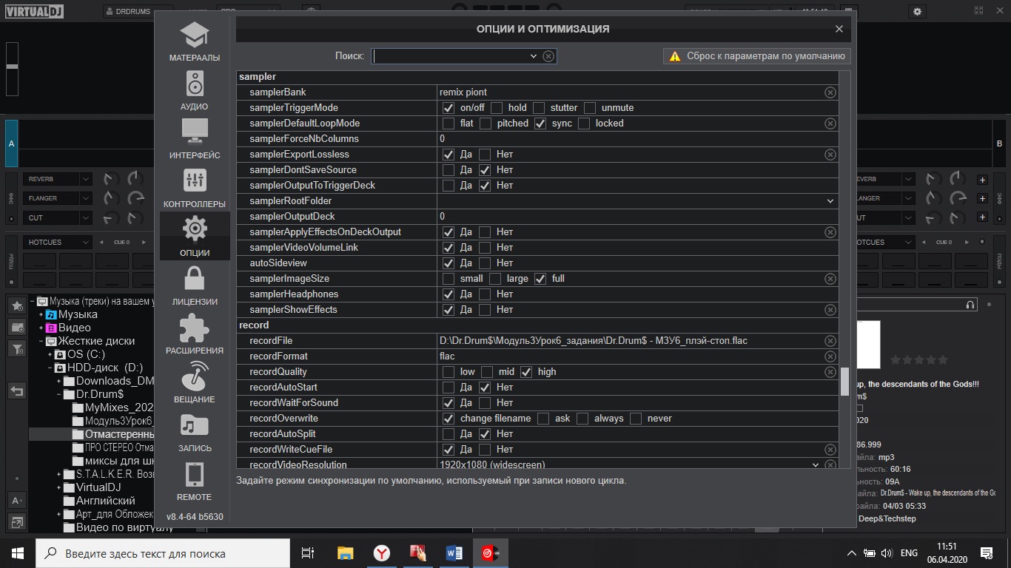
Task: Open the samplerRootFolder dropdown
Action: (x=830, y=201)
